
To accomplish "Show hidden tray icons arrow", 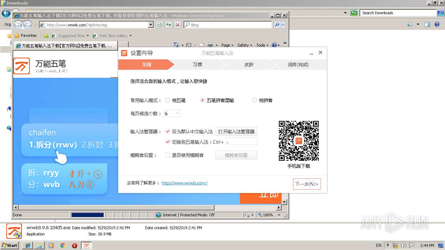I will click(388, 245).
